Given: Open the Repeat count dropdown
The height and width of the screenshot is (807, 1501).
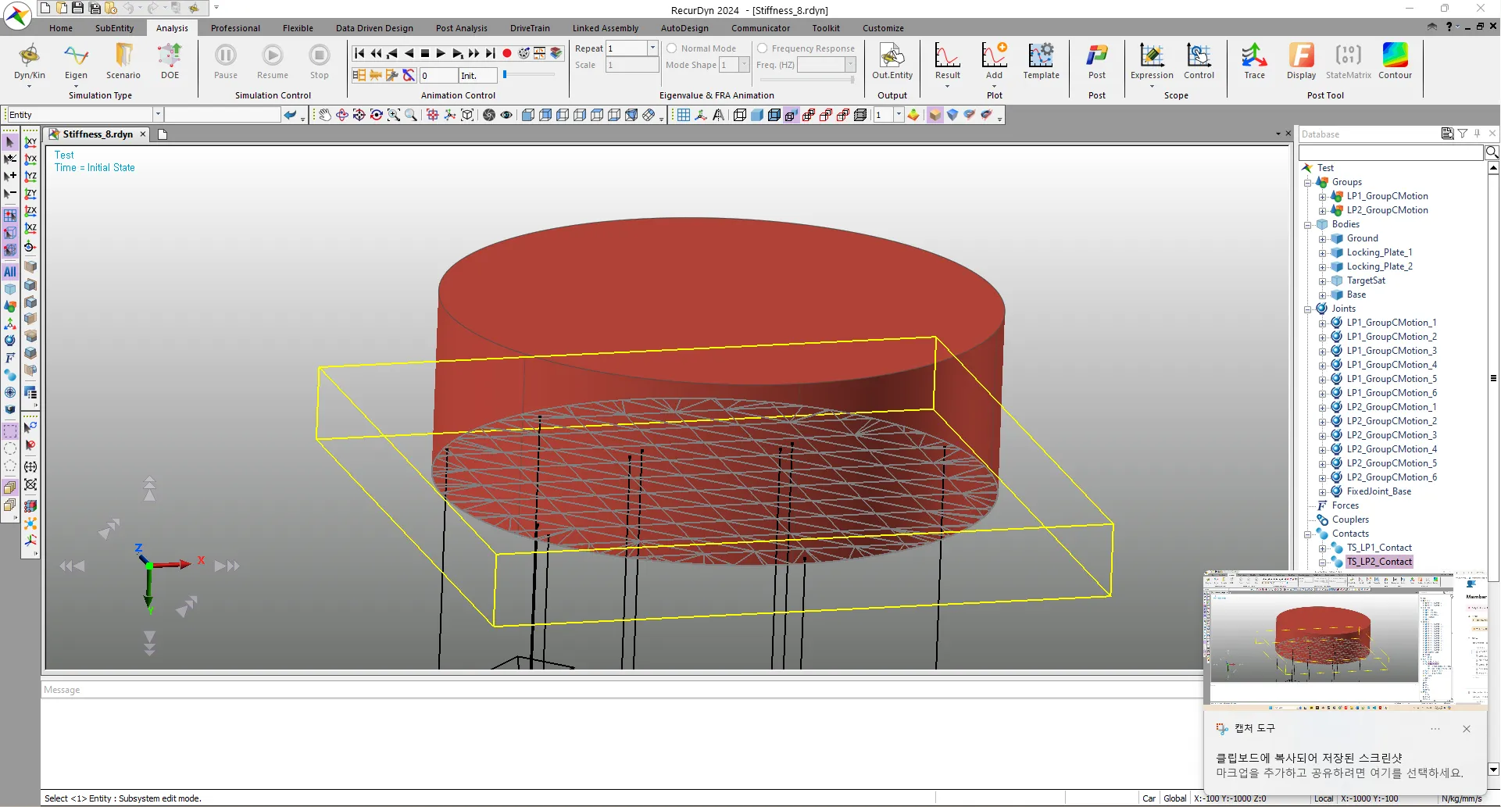Looking at the screenshot, I should [652, 48].
